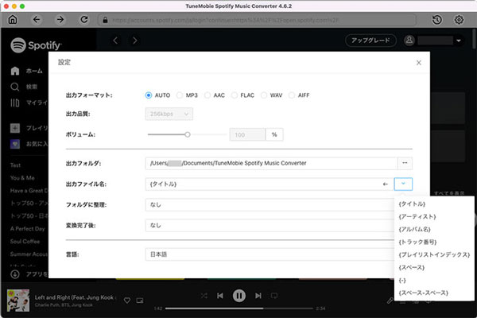Click the install app download icon

(x=15, y=274)
